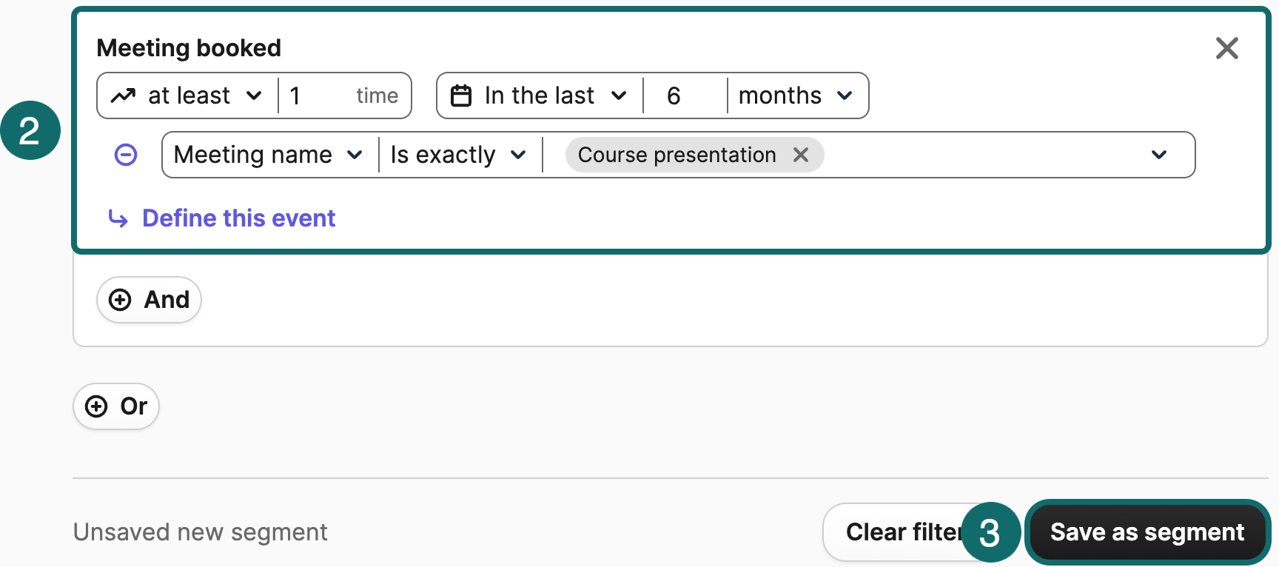
Task: Click the trend arrow frequency icon
Action: tap(123, 95)
